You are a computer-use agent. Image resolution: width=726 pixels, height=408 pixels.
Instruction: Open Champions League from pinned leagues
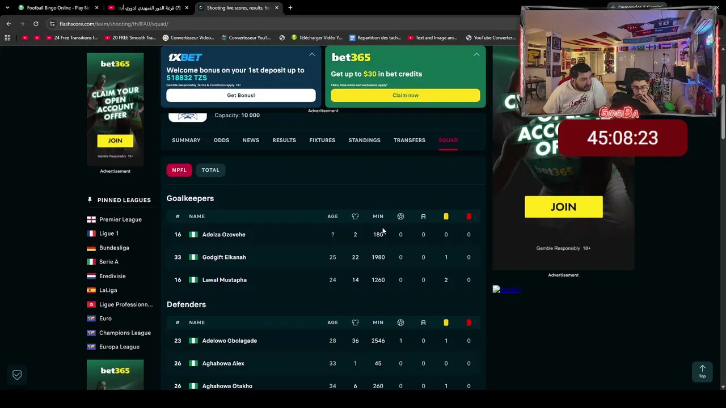125,333
